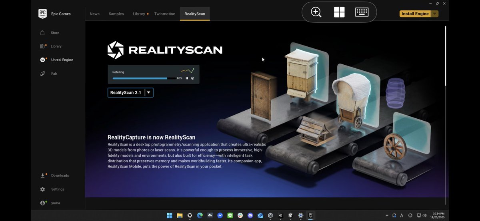The image size is (480, 221).
Task: View the download speed graph
Action: coord(187,71)
